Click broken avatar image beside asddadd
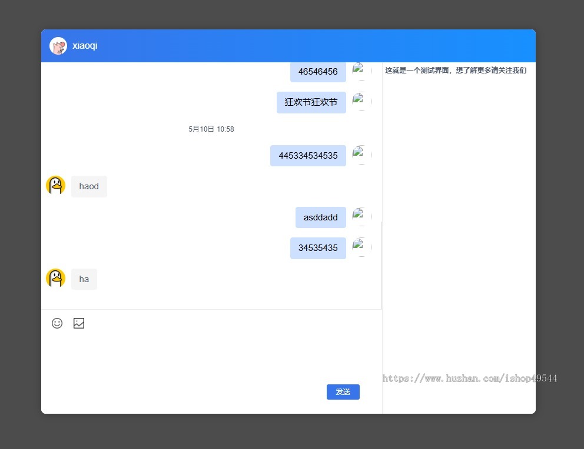This screenshot has height=449, width=584. (x=361, y=216)
